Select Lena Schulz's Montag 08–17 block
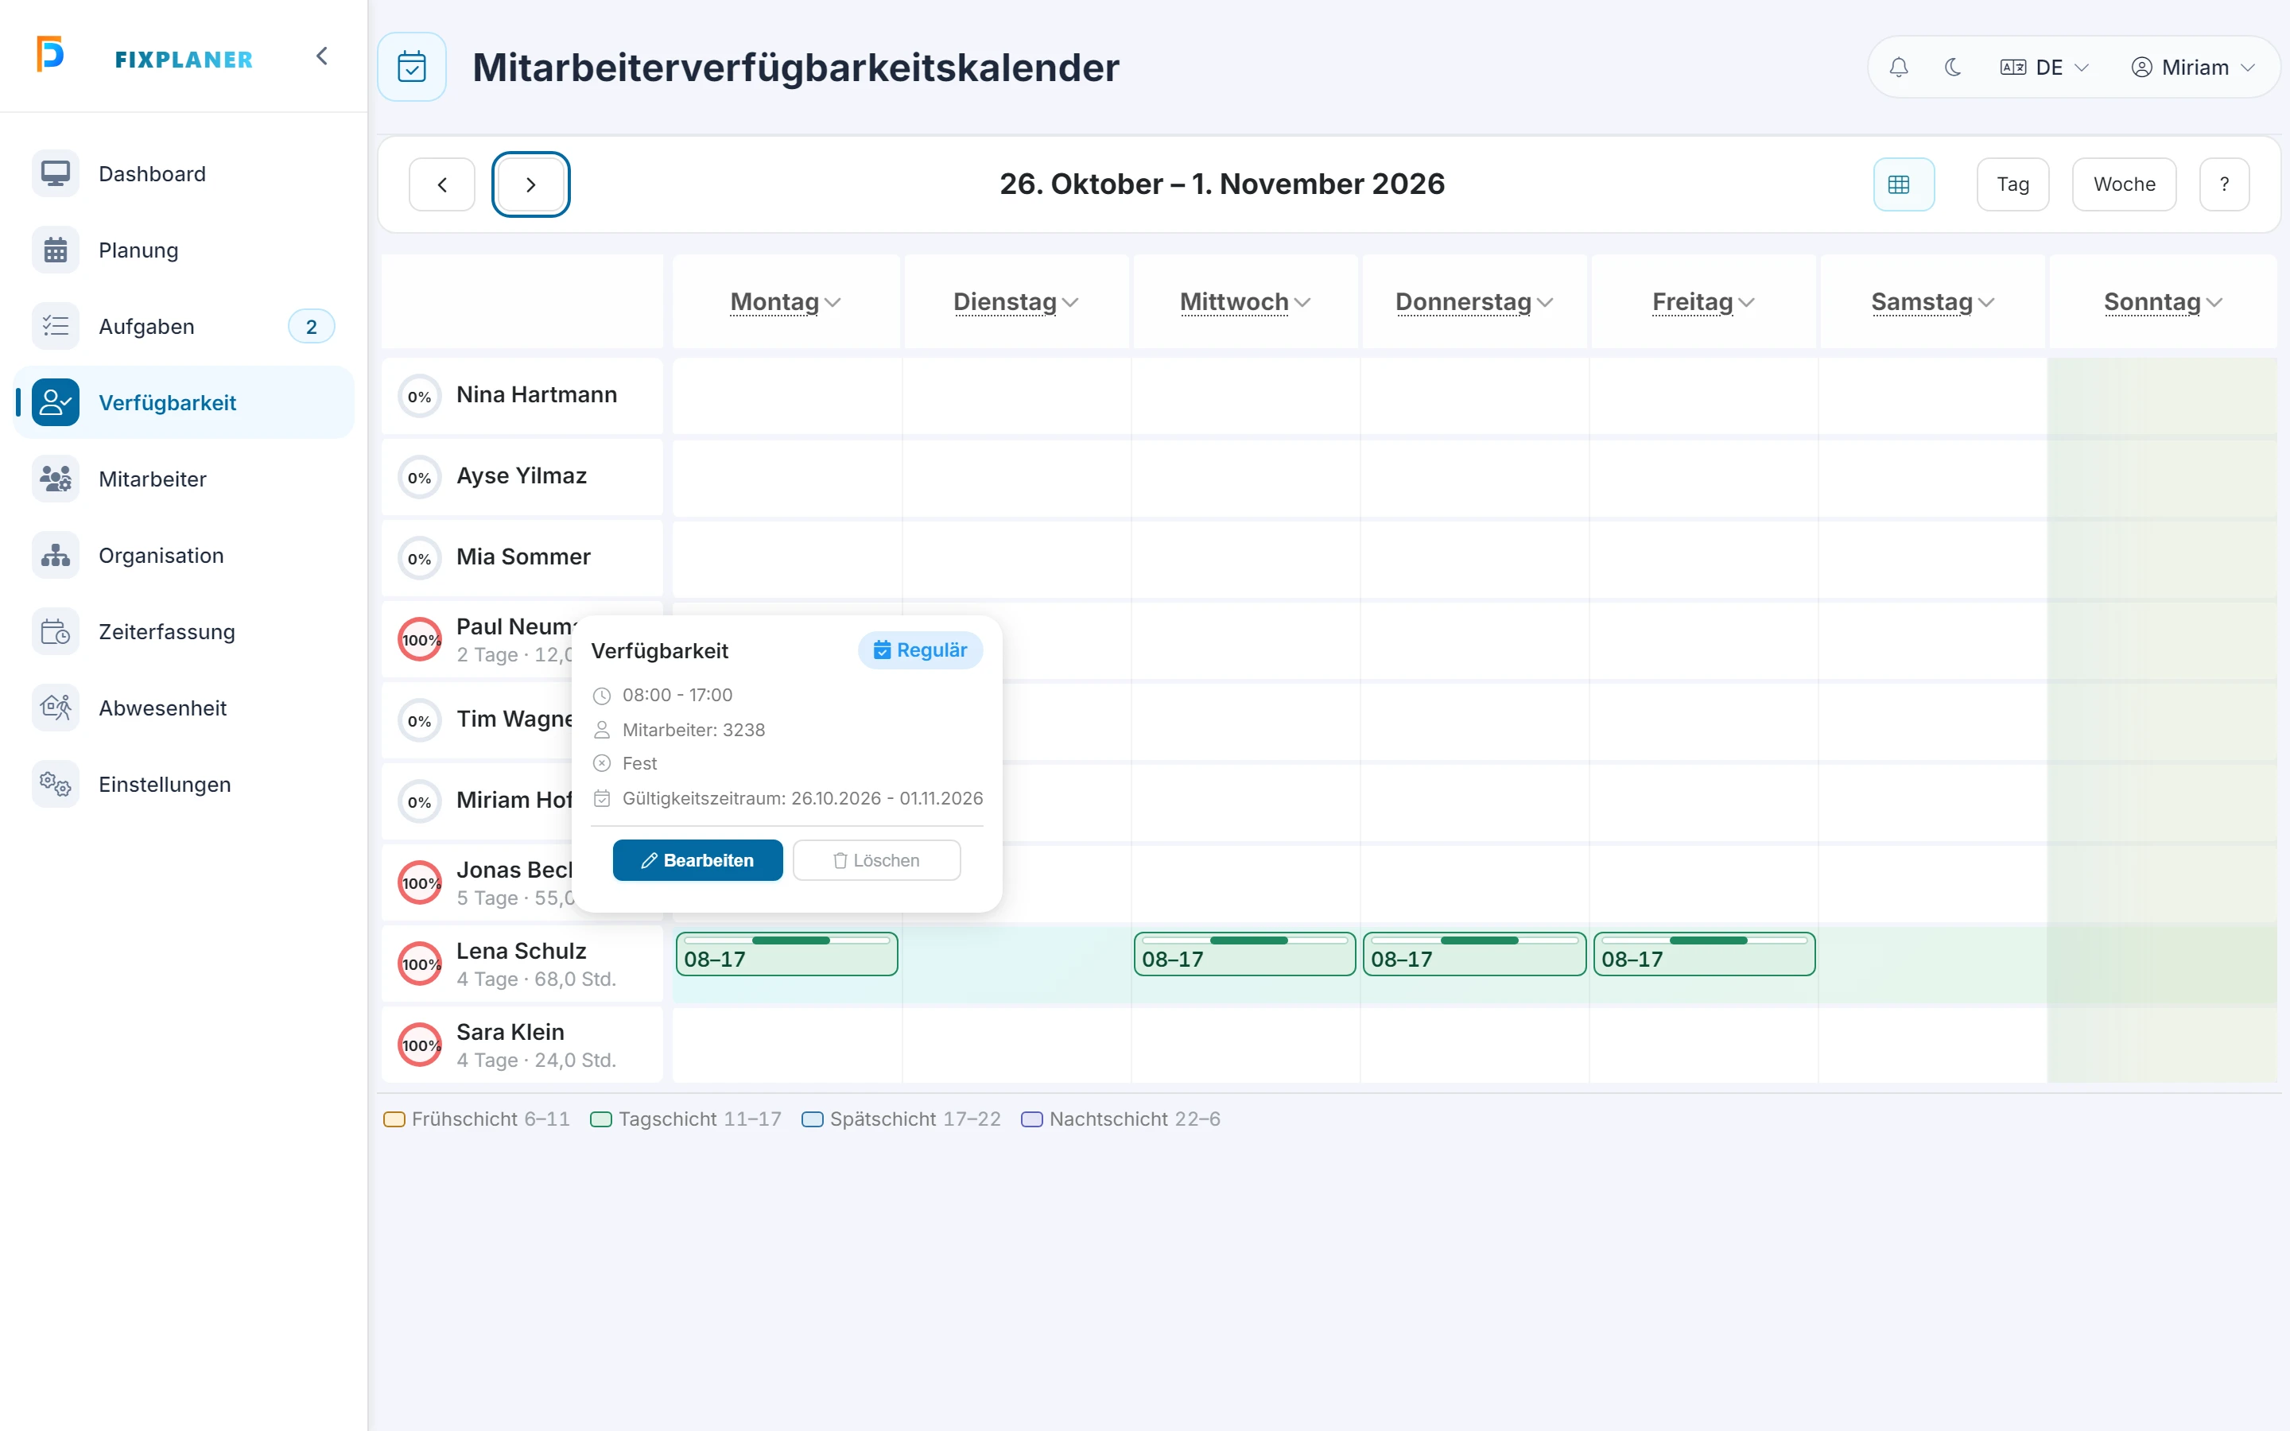The image size is (2290, 1431). click(x=786, y=954)
